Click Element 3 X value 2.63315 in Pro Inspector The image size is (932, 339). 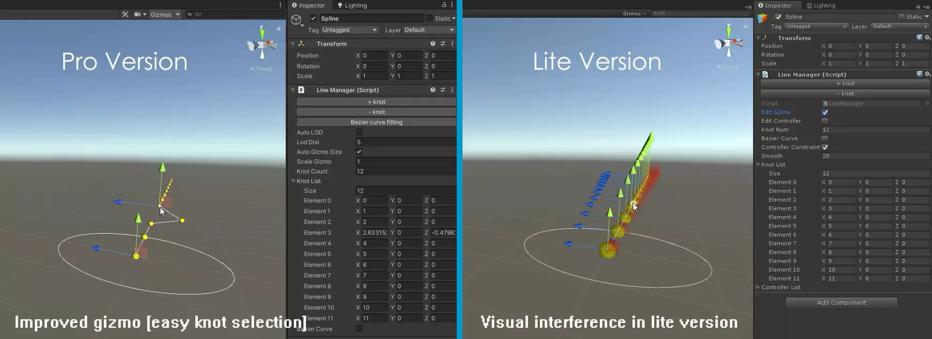pos(375,232)
